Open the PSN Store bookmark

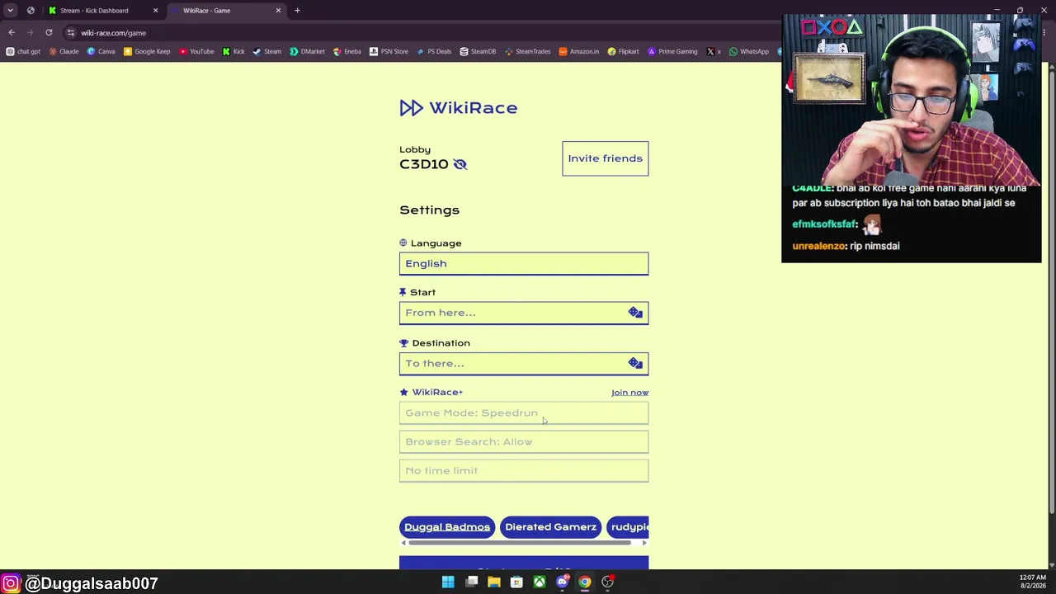[x=389, y=51]
